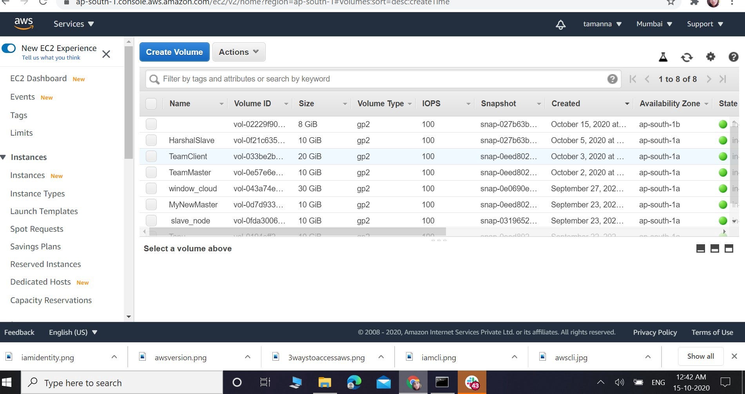Open the Support dropdown
The height and width of the screenshot is (394, 745).
click(705, 24)
